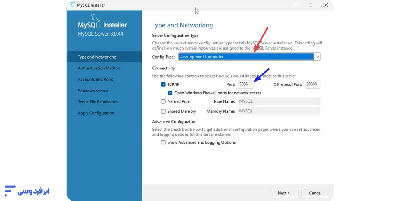Click the Pipe Name field
Viewport: 400px width, 201px height.
pyautogui.click(x=279, y=101)
